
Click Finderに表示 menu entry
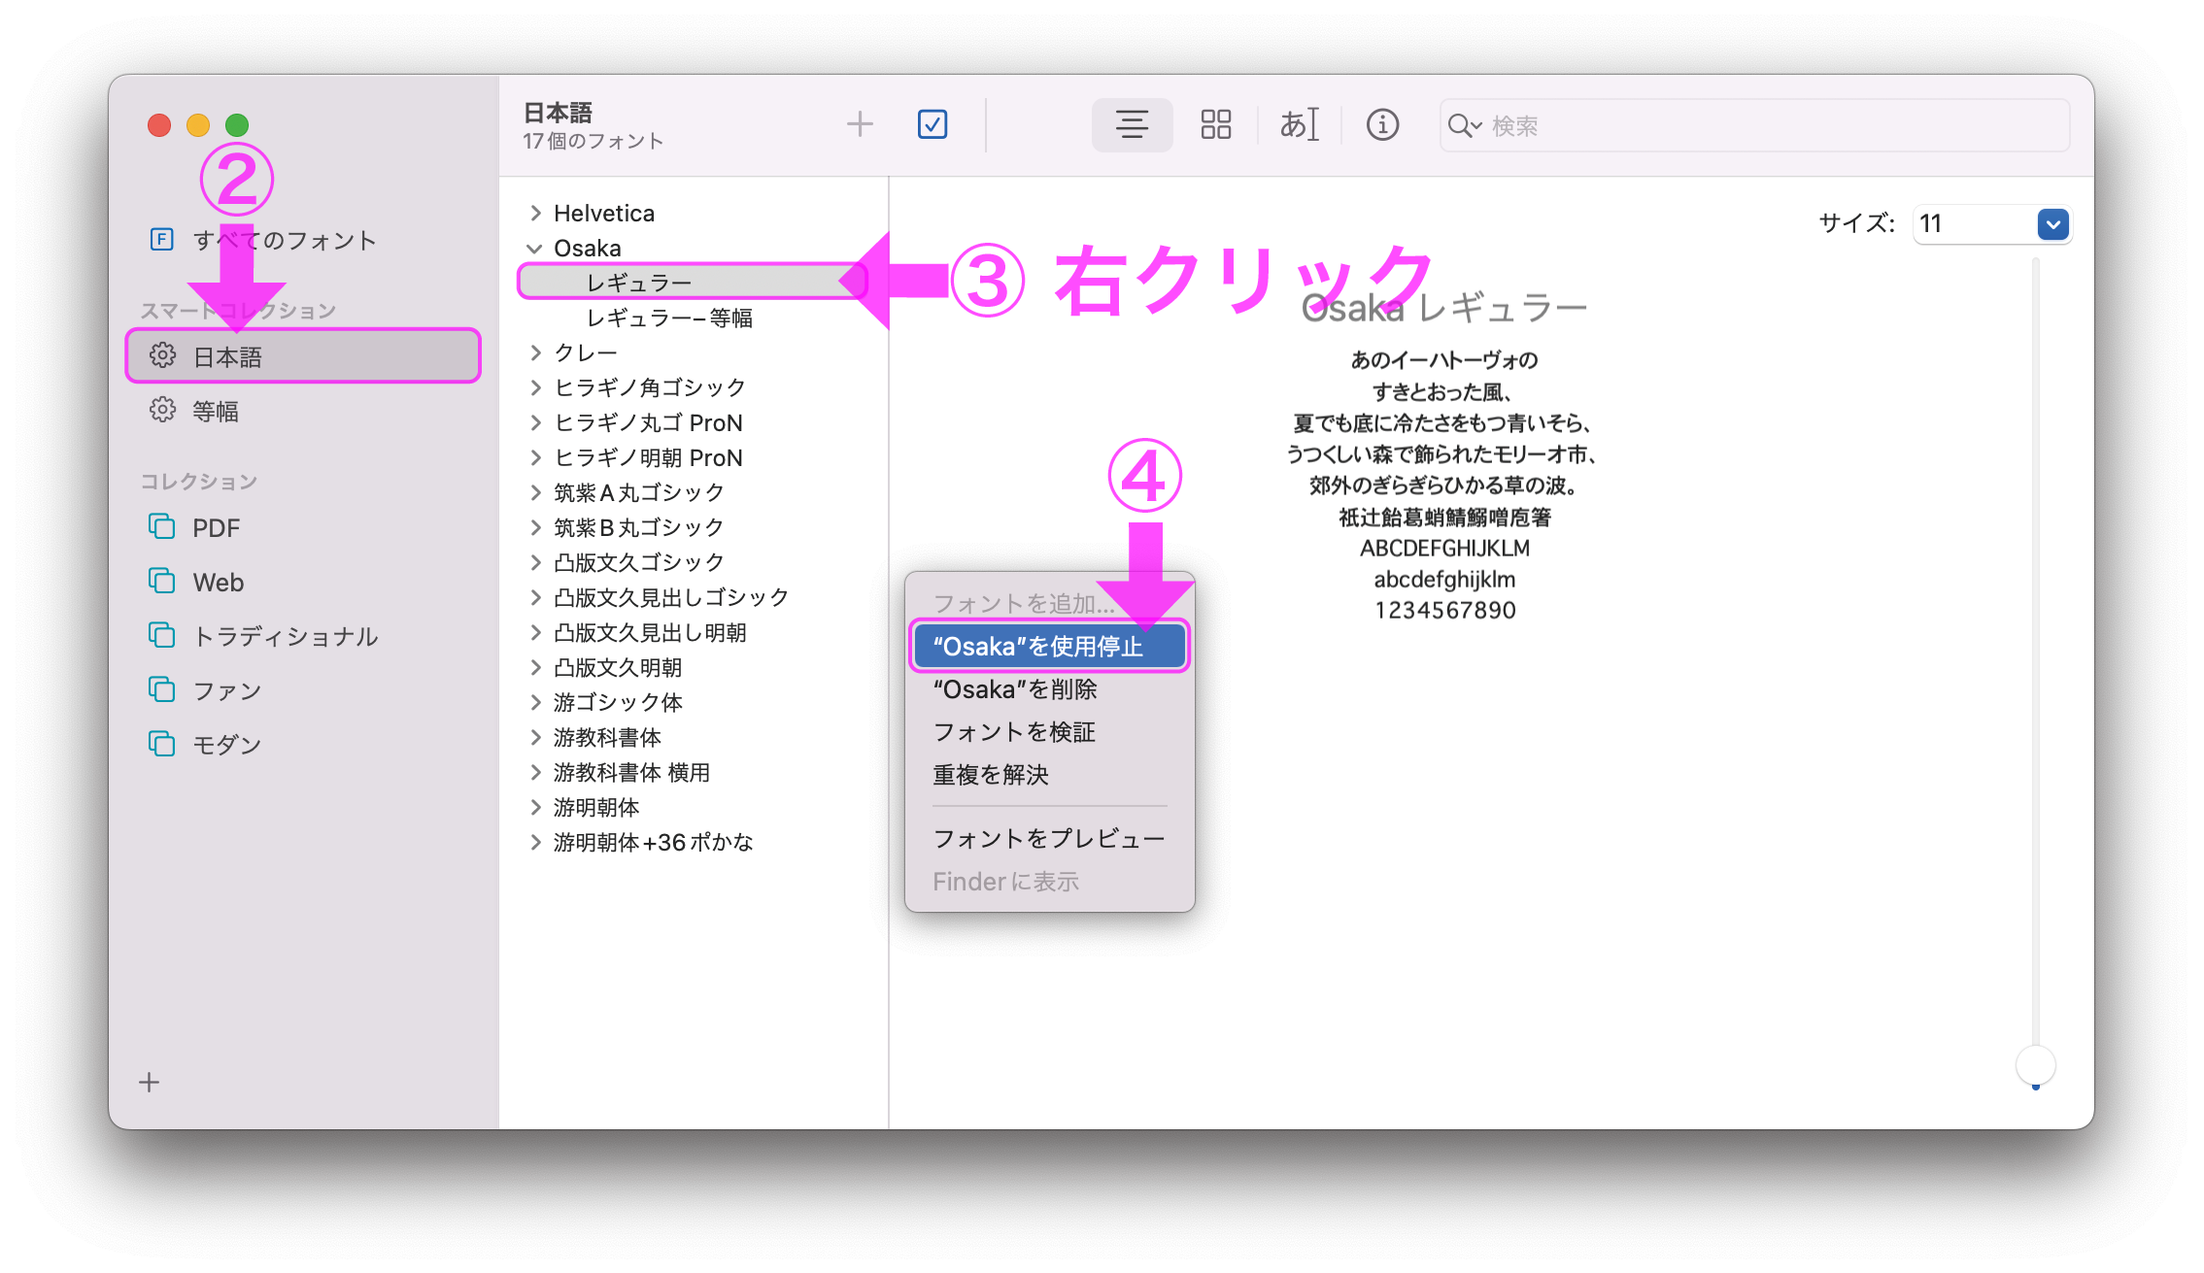1049,881
